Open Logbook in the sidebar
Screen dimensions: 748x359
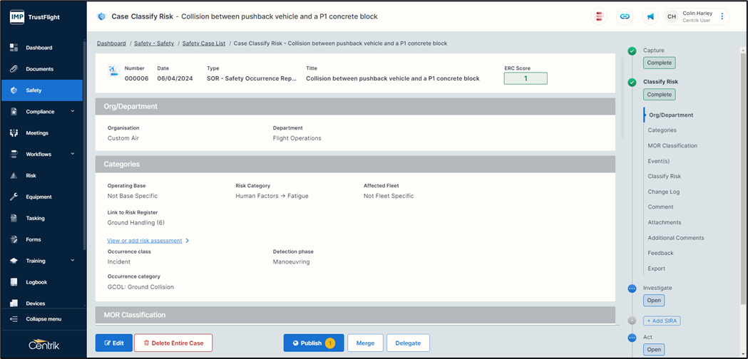tap(36, 282)
